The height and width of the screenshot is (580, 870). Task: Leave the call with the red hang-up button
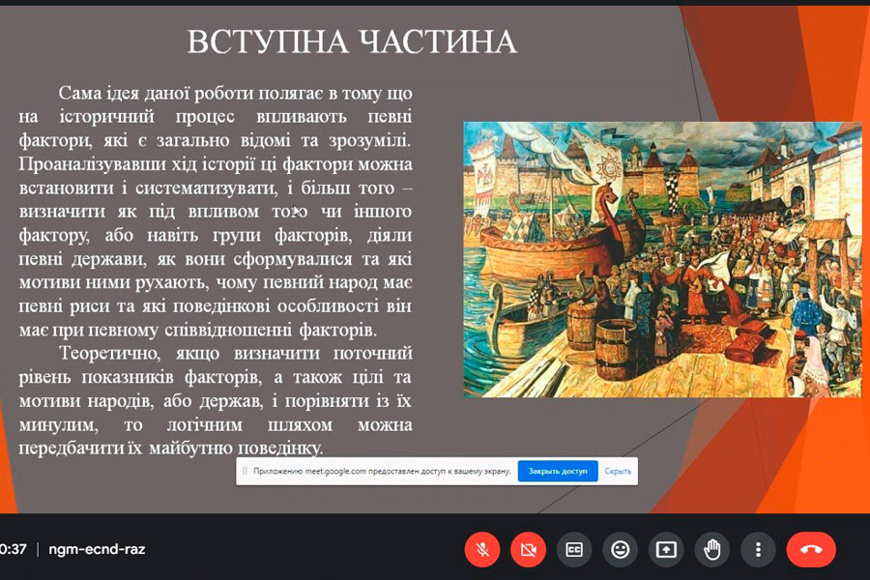pos(810,549)
